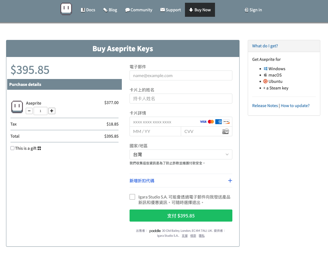This screenshot has height=256, width=328.
Task: Visit the Community page
Action: [139, 10]
